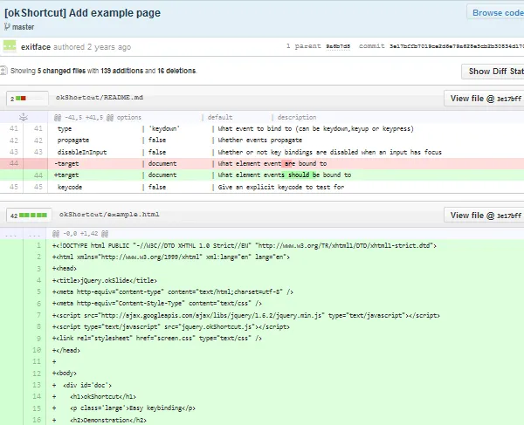Click Show Diff Stats button
This screenshot has height=425, width=524.
pos(493,72)
